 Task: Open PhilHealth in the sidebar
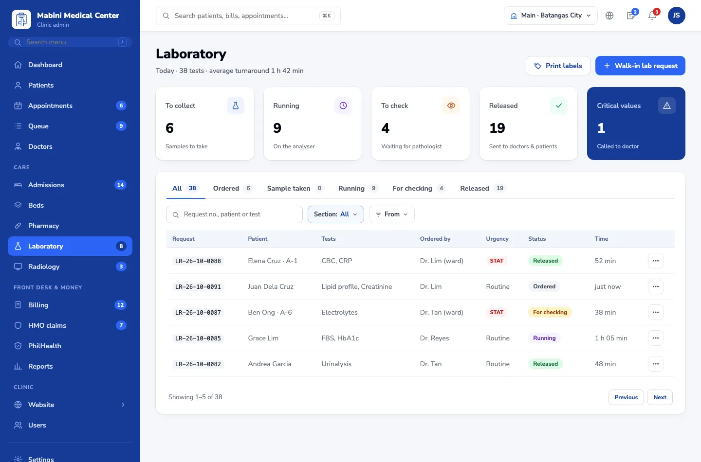pyautogui.click(x=70, y=346)
